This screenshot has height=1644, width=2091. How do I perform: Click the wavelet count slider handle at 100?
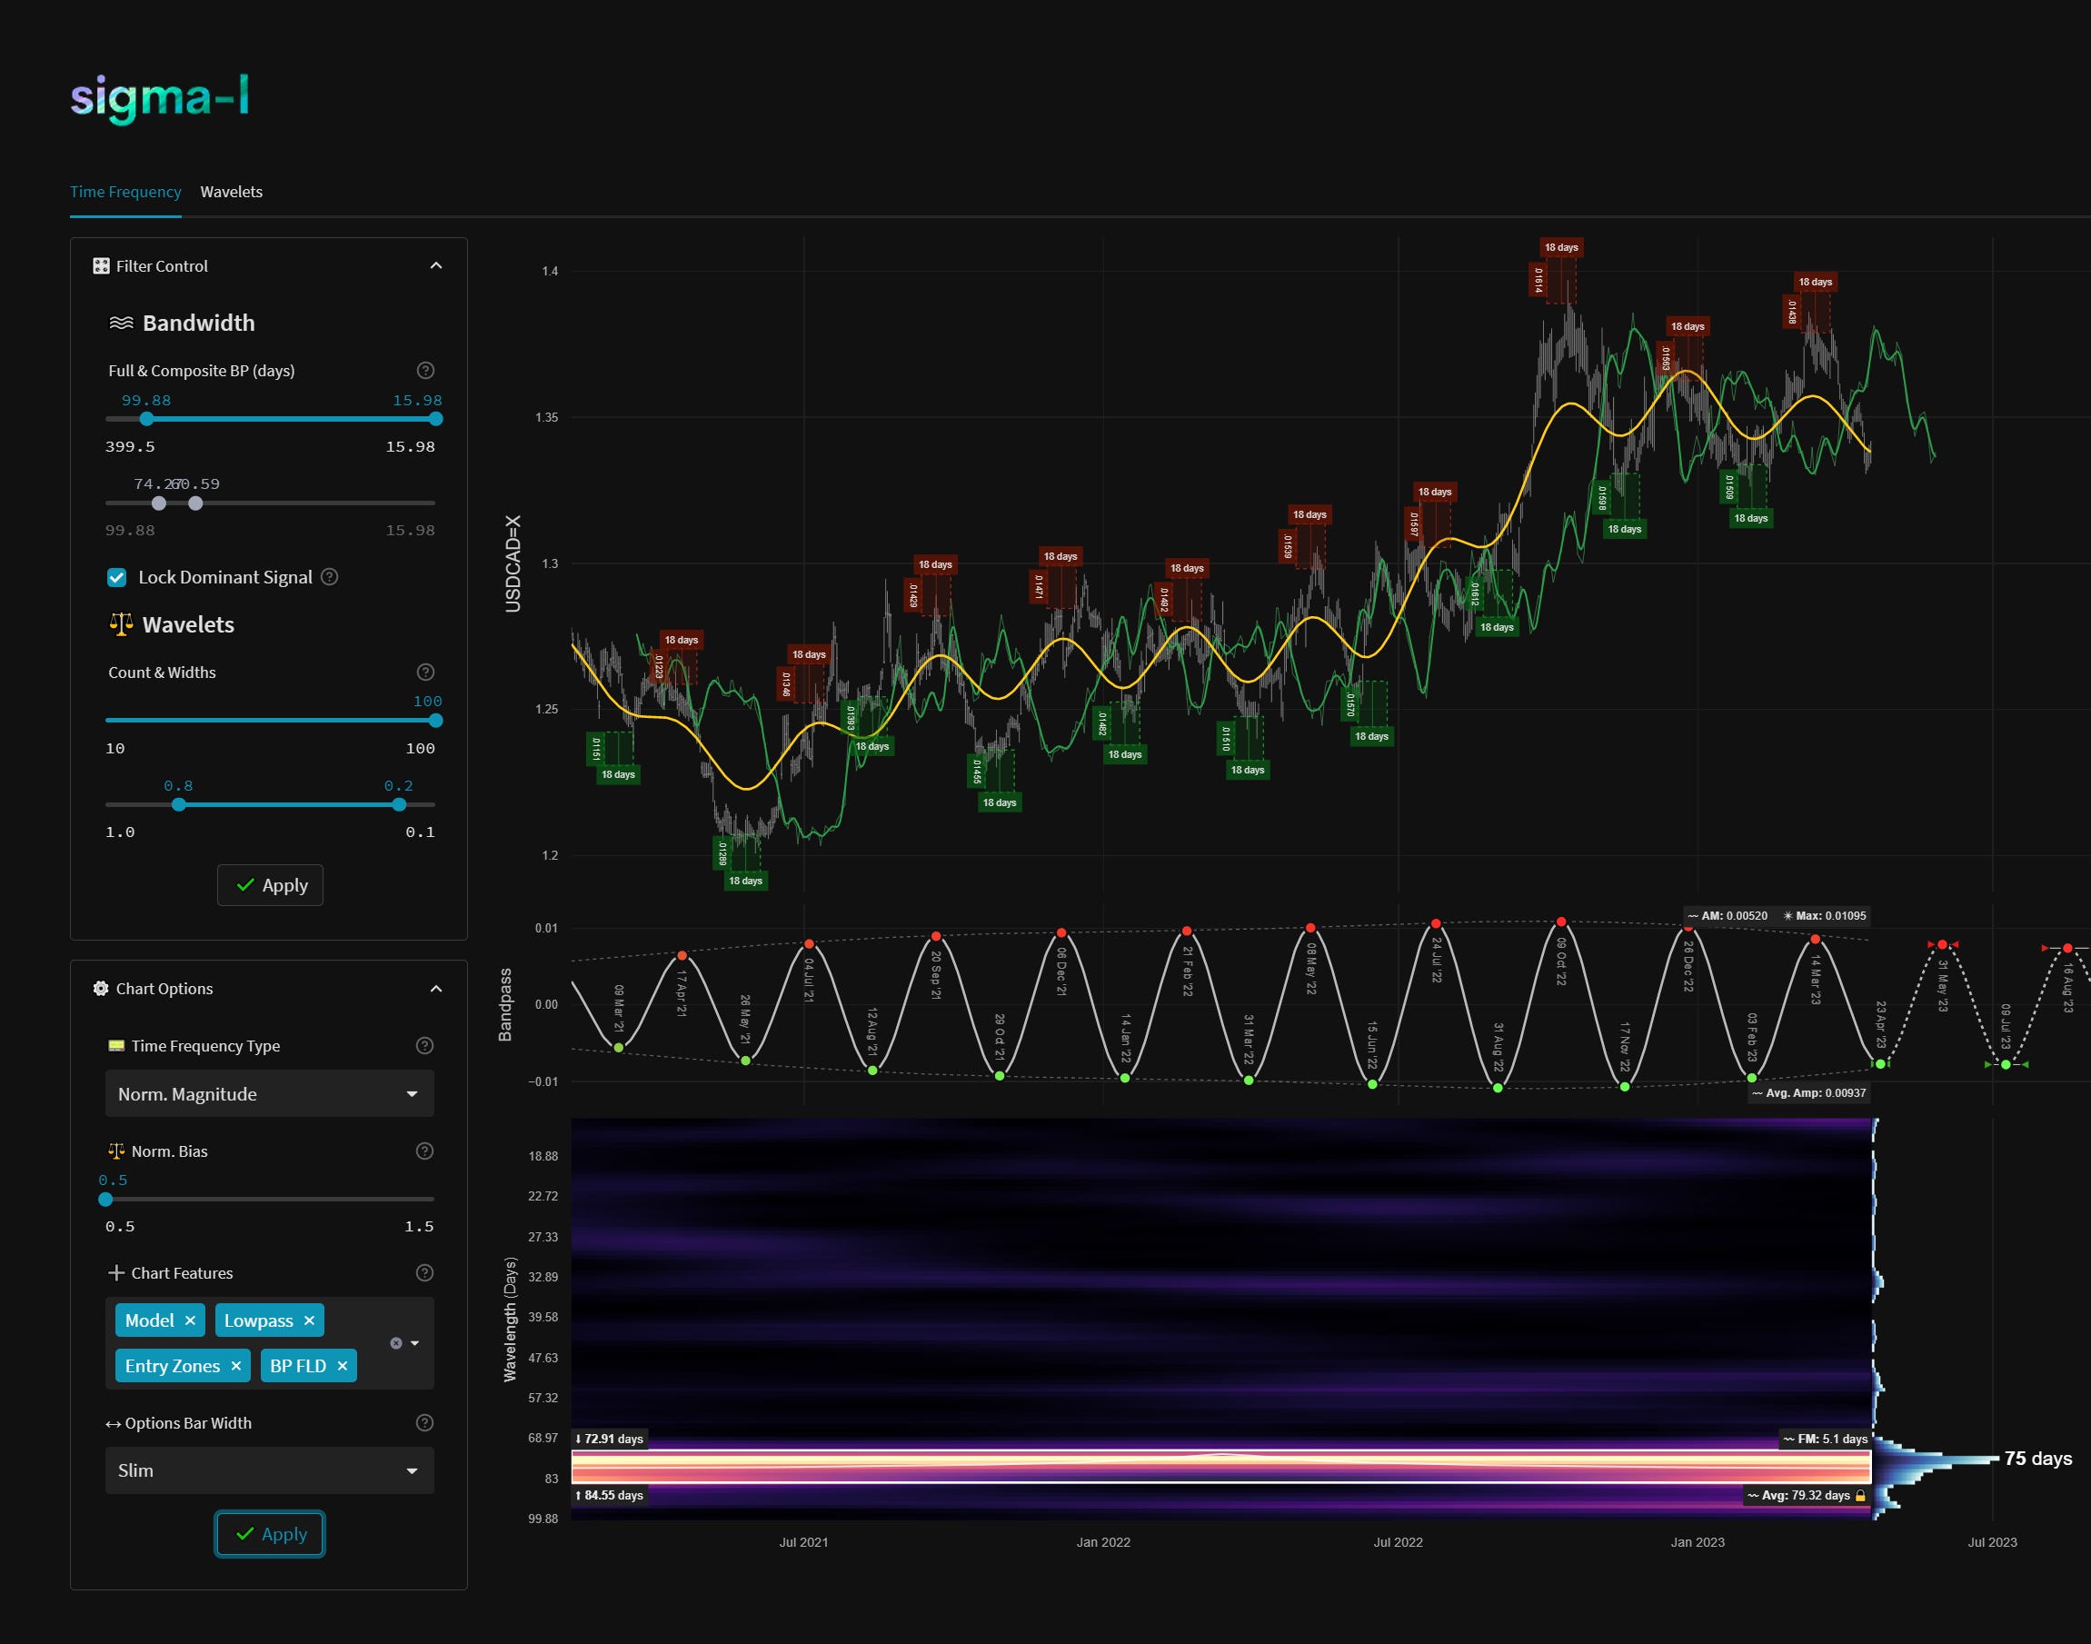click(x=436, y=720)
